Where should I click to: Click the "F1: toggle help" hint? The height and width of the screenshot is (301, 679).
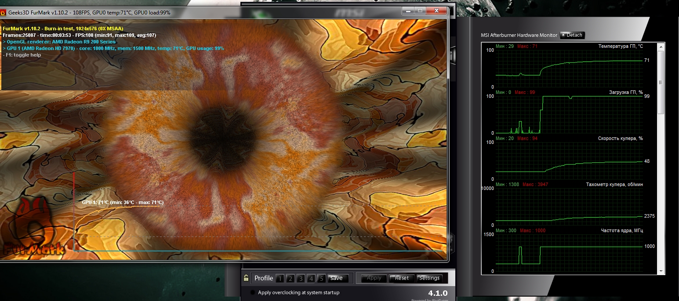point(22,55)
